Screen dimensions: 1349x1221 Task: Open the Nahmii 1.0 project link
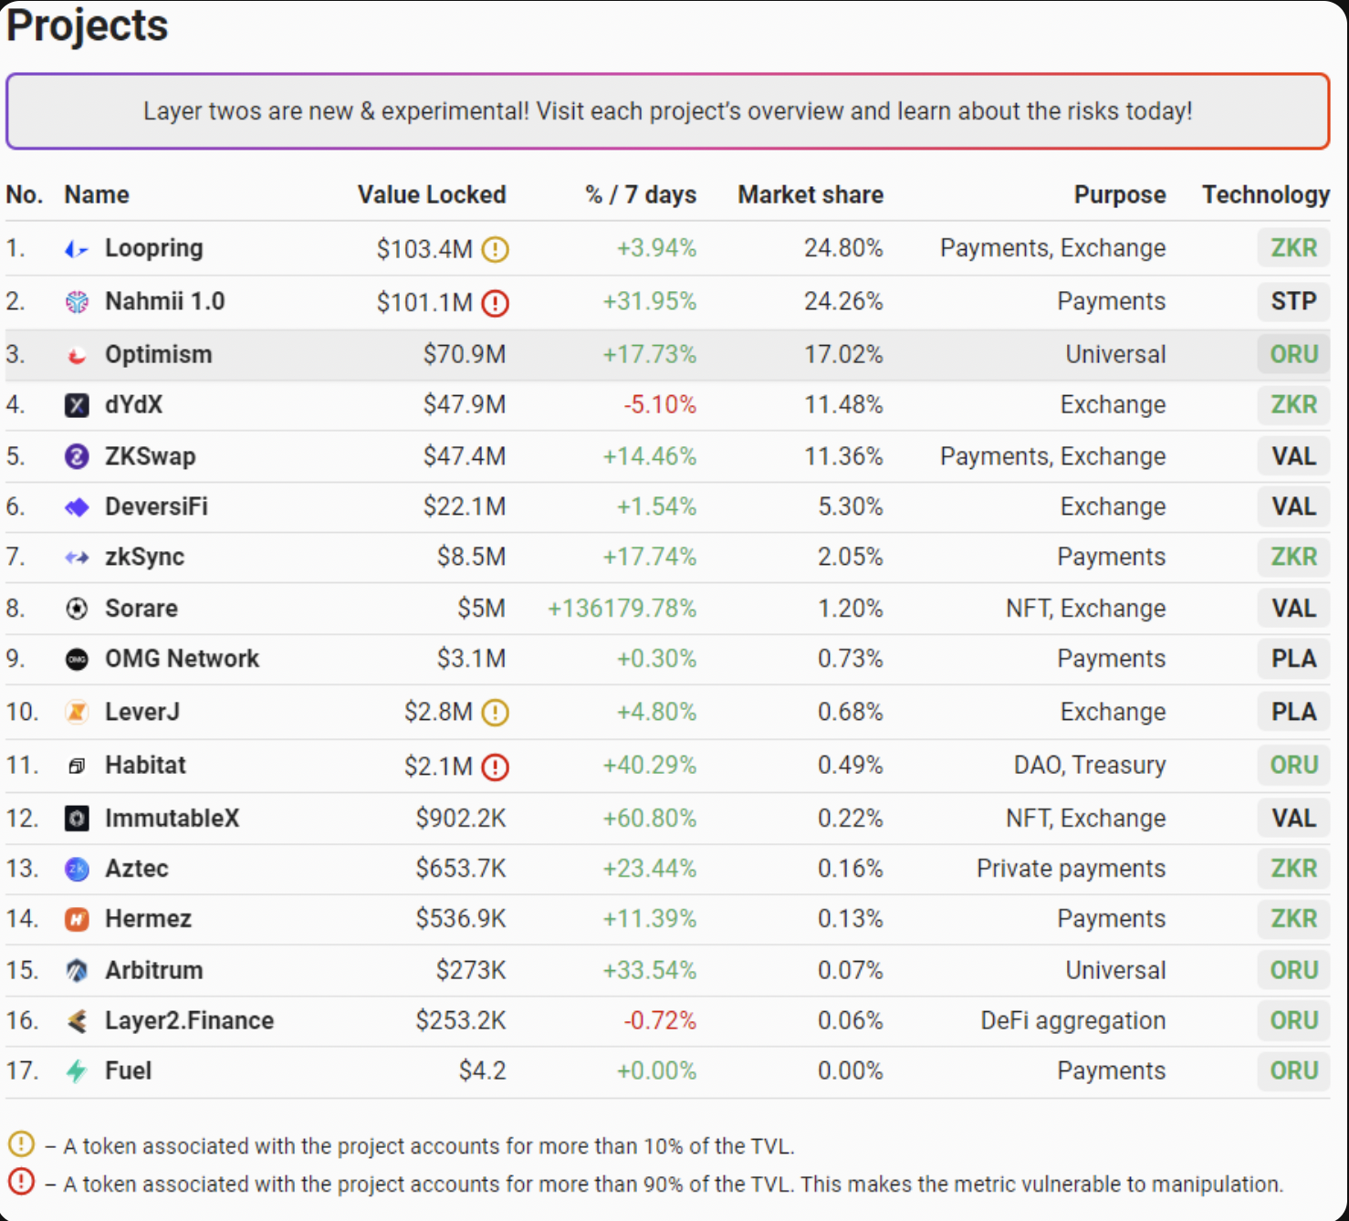pyautogui.click(x=164, y=301)
